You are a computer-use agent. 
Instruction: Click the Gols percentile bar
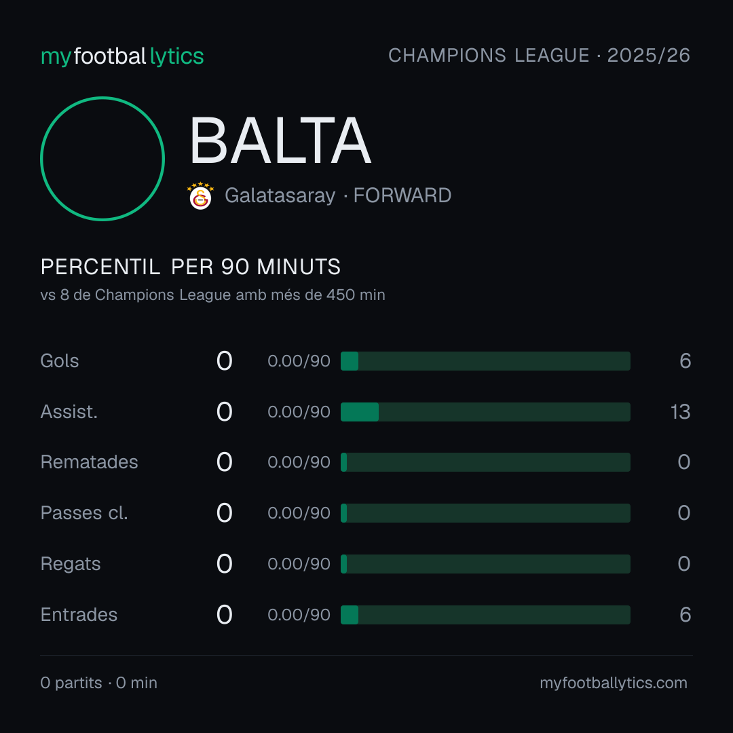(x=485, y=361)
